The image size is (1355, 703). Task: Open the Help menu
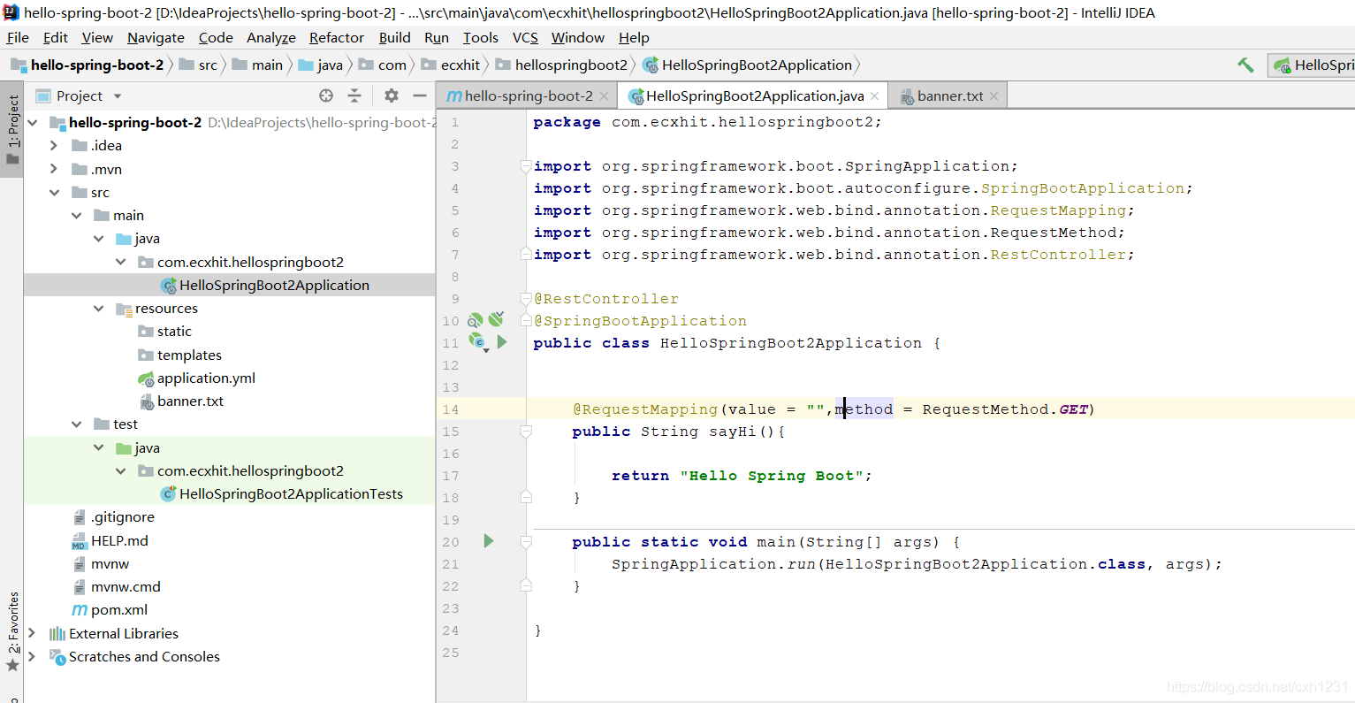point(634,37)
